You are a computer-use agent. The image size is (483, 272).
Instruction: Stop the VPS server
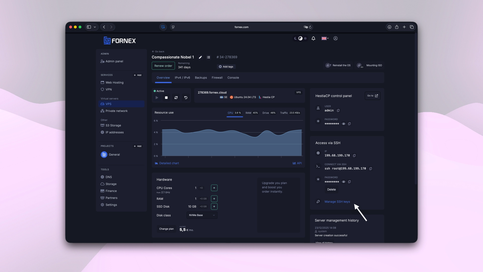pyautogui.click(x=166, y=98)
